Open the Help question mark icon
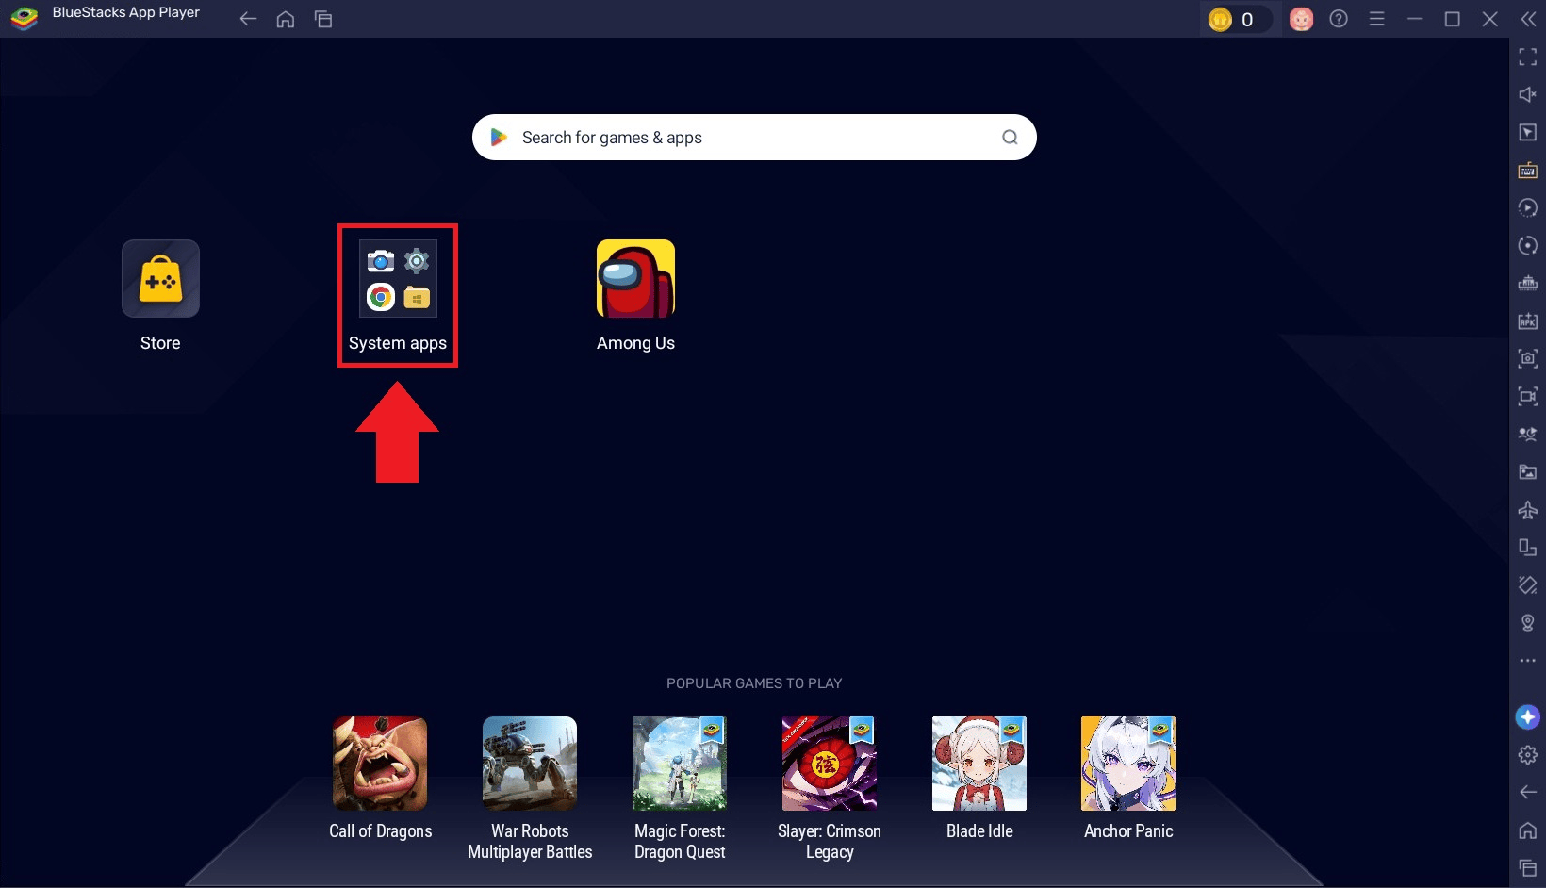1546x888 pixels. click(x=1339, y=19)
